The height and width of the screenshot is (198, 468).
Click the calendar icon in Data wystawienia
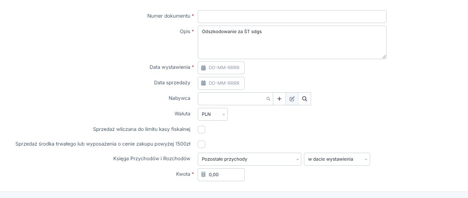(x=204, y=68)
